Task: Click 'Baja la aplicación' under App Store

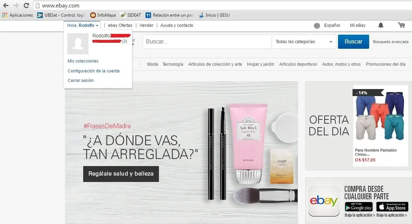Action: 391,215
